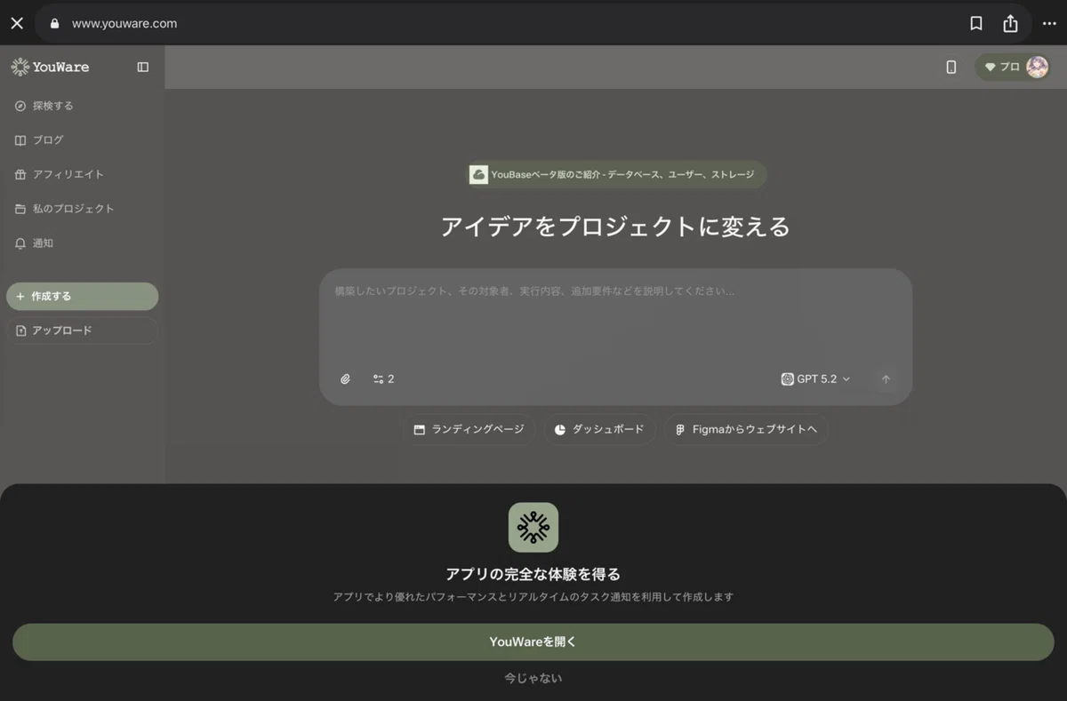
Task: Click the send arrow button
Action: click(x=886, y=379)
